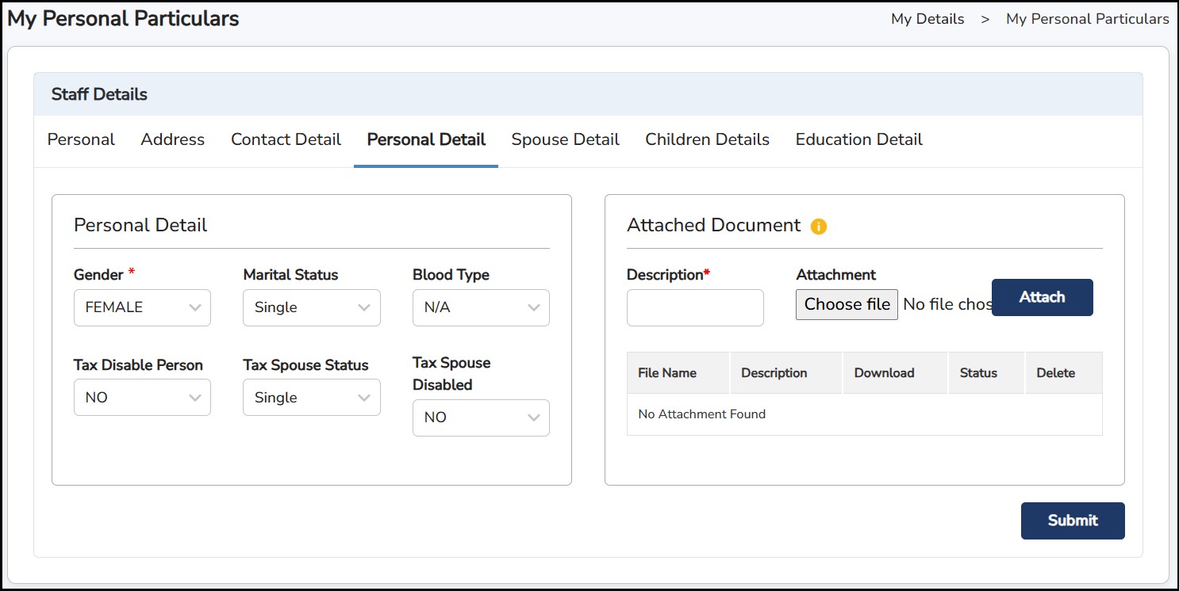Switch to the Children Details tab
Image resolution: width=1179 pixels, height=591 pixels.
707,140
